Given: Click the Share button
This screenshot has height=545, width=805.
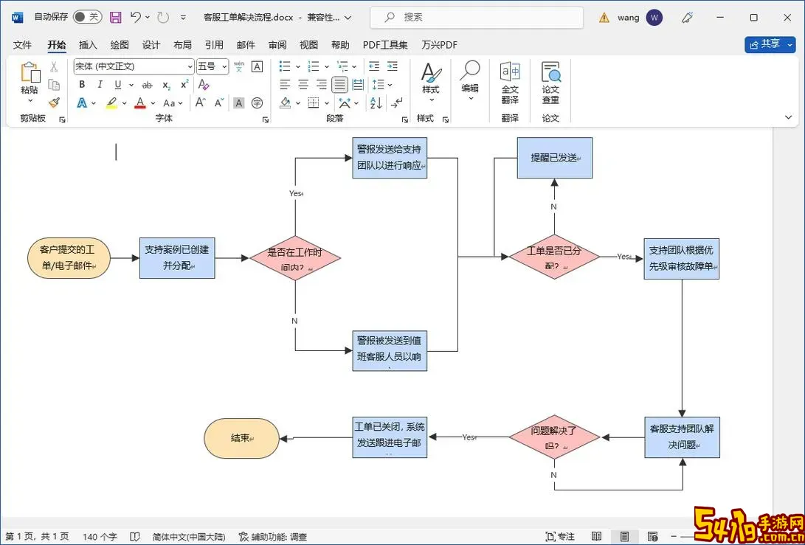Looking at the screenshot, I should click(x=770, y=45).
